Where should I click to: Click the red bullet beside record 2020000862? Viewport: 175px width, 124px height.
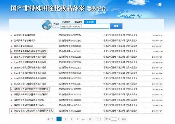click(x=11, y=41)
